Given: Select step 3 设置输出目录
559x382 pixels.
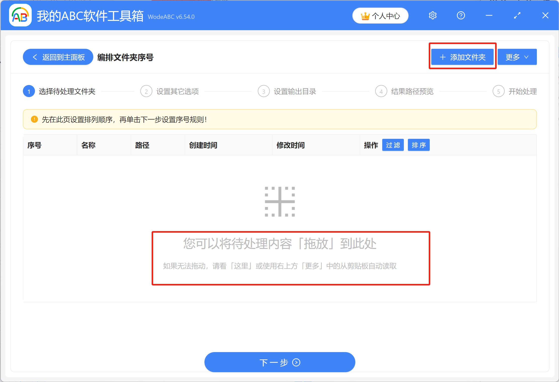Looking at the screenshot, I should (294, 91).
